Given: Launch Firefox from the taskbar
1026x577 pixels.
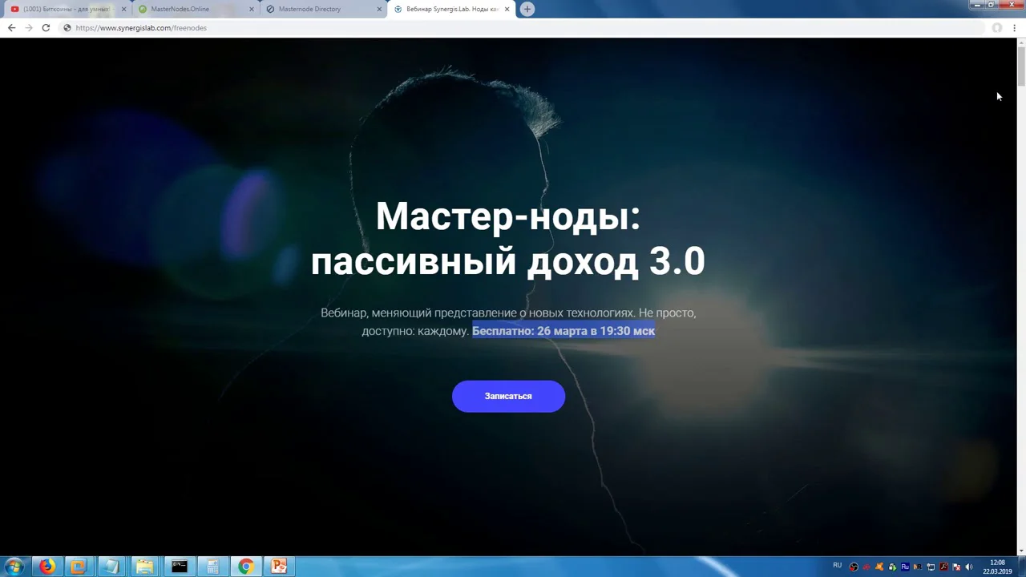Looking at the screenshot, I should click(x=47, y=567).
